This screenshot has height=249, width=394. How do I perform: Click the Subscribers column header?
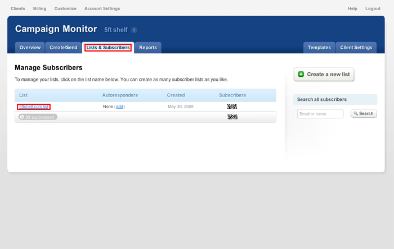coord(232,95)
